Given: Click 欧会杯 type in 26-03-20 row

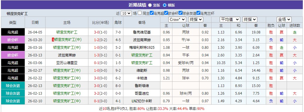Looking at the screenshot, I should pyautogui.click(x=13, y=40).
